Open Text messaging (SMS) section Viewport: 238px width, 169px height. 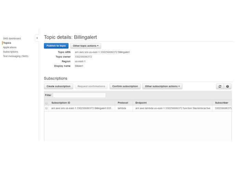(16, 56)
